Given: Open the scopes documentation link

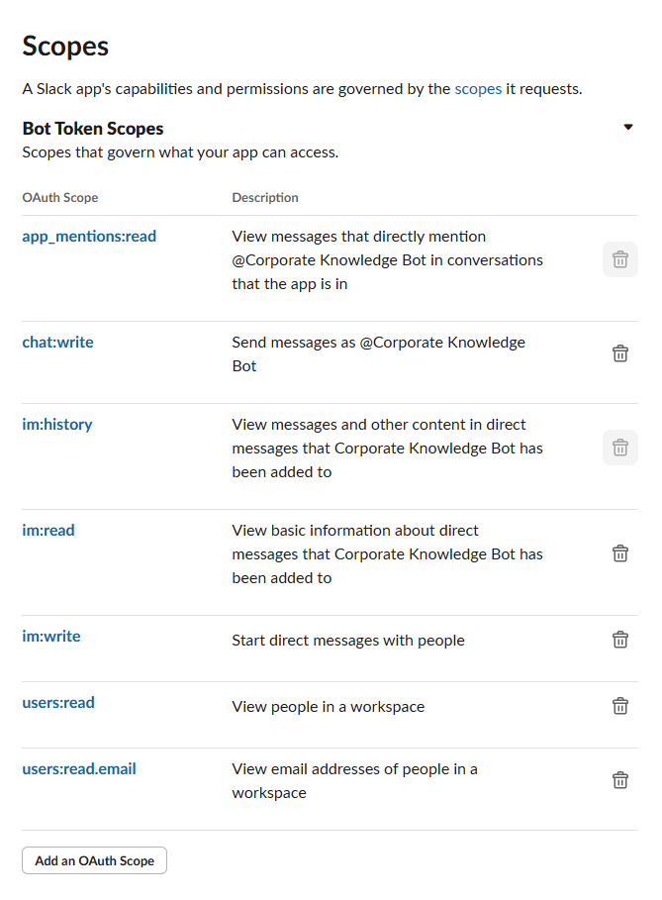Looking at the screenshot, I should (478, 89).
